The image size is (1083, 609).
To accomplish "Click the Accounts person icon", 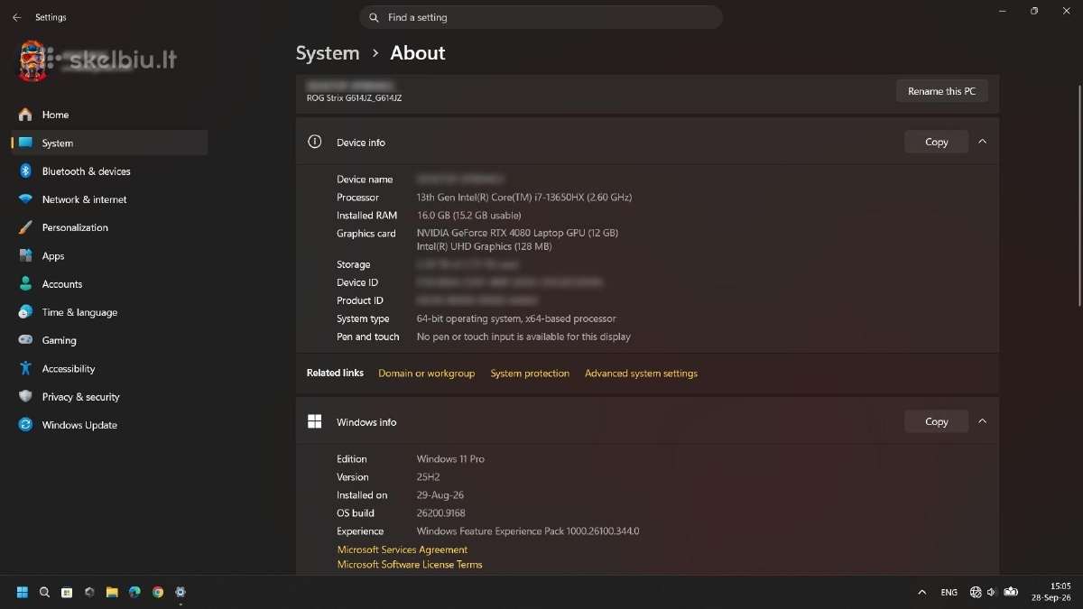I will pyautogui.click(x=25, y=284).
